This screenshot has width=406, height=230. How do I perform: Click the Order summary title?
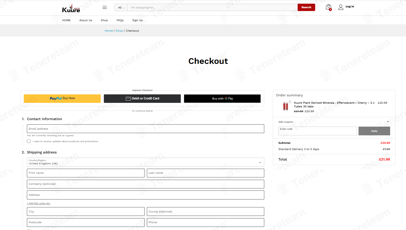coord(289,95)
